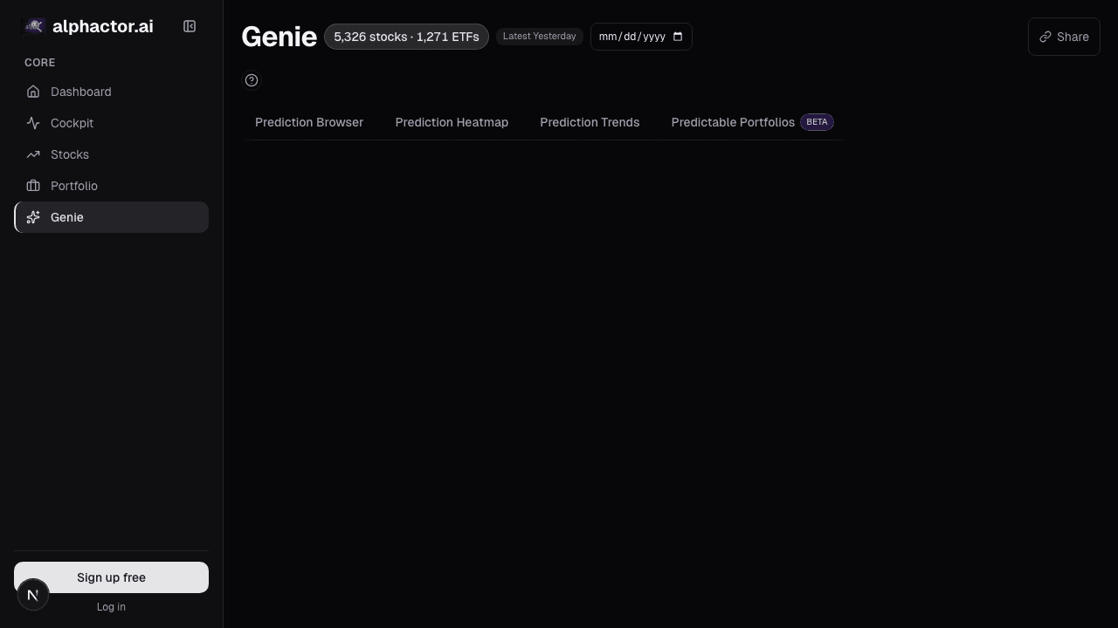Screen dimensions: 1118x628
Task: Click the link icon beside Share
Action: 1046,37
